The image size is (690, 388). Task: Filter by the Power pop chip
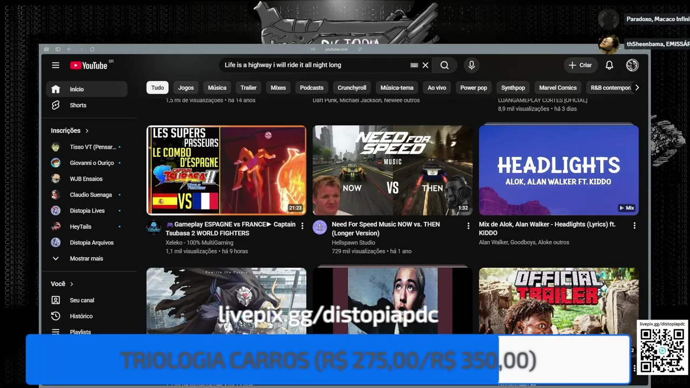point(474,88)
